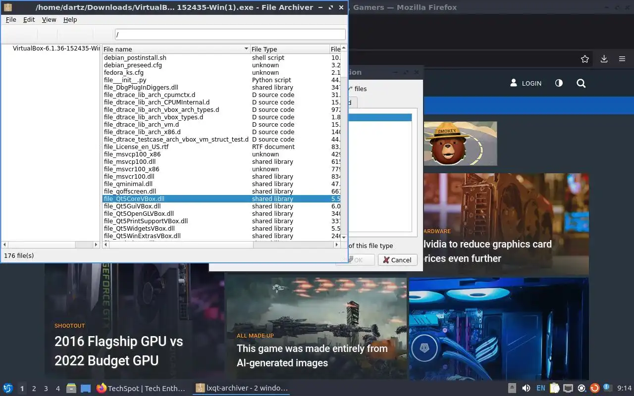Select file_dtrace_testcase_arch_vbox_vm_struct_test.d row
634x396 pixels.
[x=221, y=140]
